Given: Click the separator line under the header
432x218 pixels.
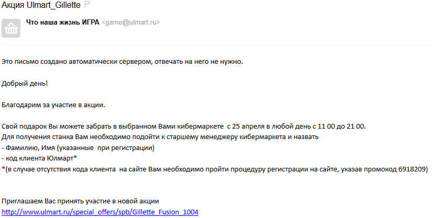Looking at the screenshot, I should (x=216, y=45).
